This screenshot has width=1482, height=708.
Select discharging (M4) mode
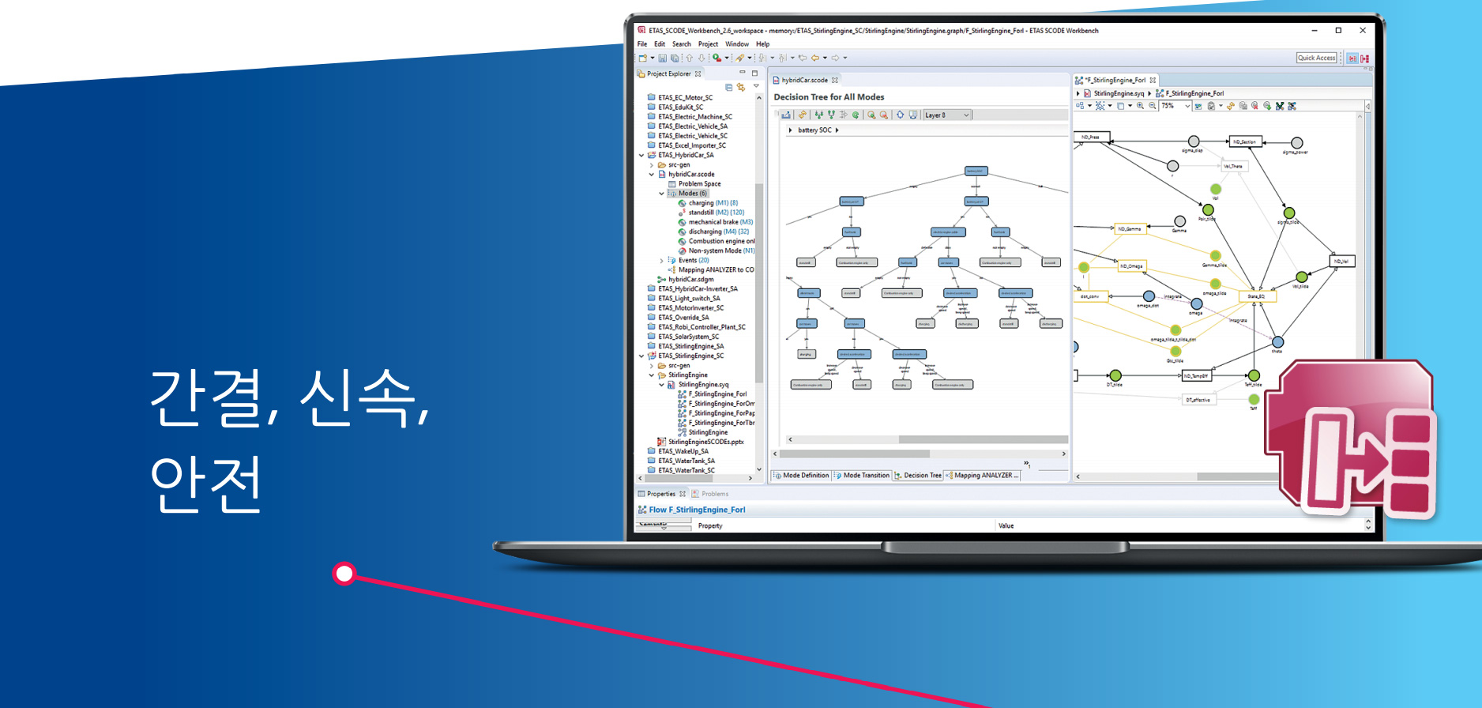point(713,232)
